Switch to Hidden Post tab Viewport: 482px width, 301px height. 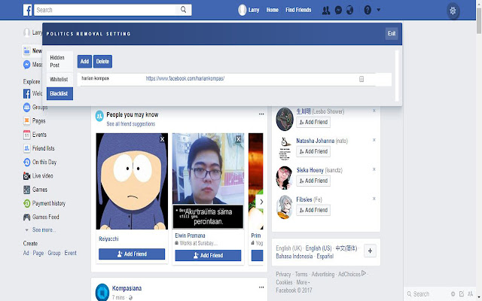click(x=59, y=62)
